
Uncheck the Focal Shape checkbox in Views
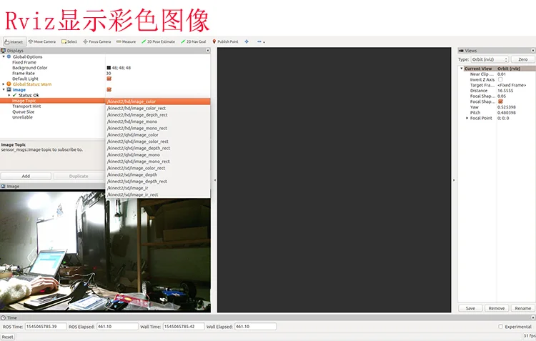[x=500, y=102]
